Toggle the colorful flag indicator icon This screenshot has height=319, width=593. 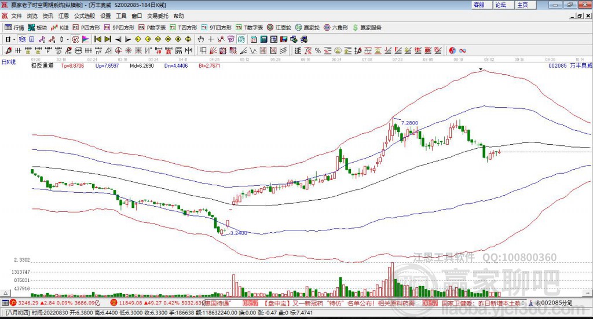point(86,39)
